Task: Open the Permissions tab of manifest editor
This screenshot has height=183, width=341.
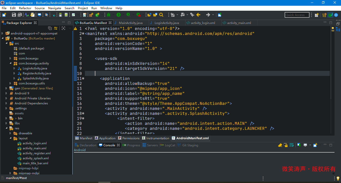Action: pos(129,138)
